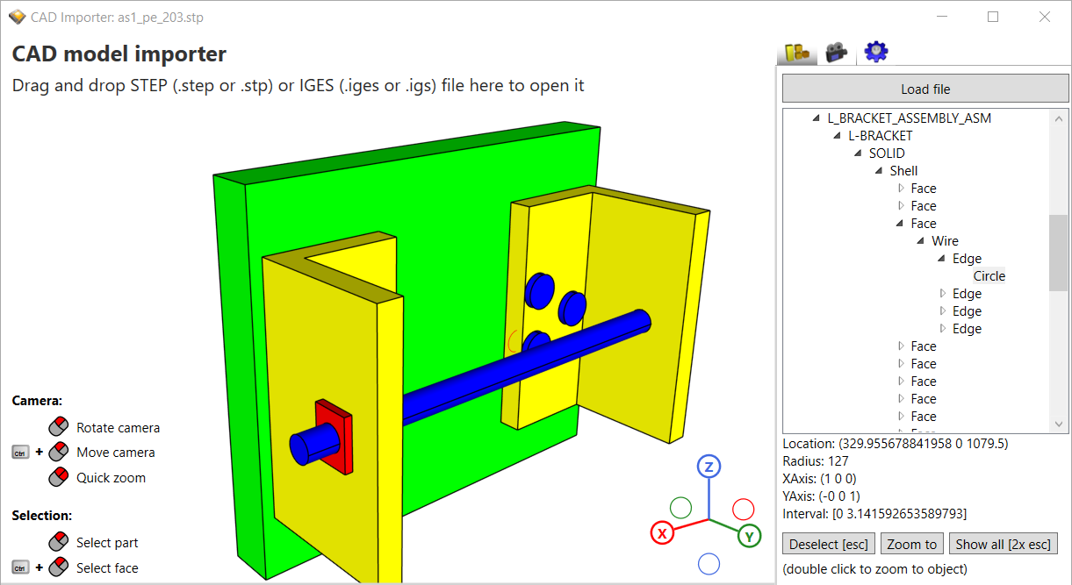Click the Rotate camera mouse icon
1072x585 pixels.
click(x=57, y=427)
